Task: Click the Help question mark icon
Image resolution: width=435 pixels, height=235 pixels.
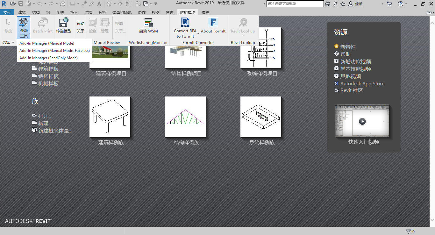Action: tap(401, 4)
